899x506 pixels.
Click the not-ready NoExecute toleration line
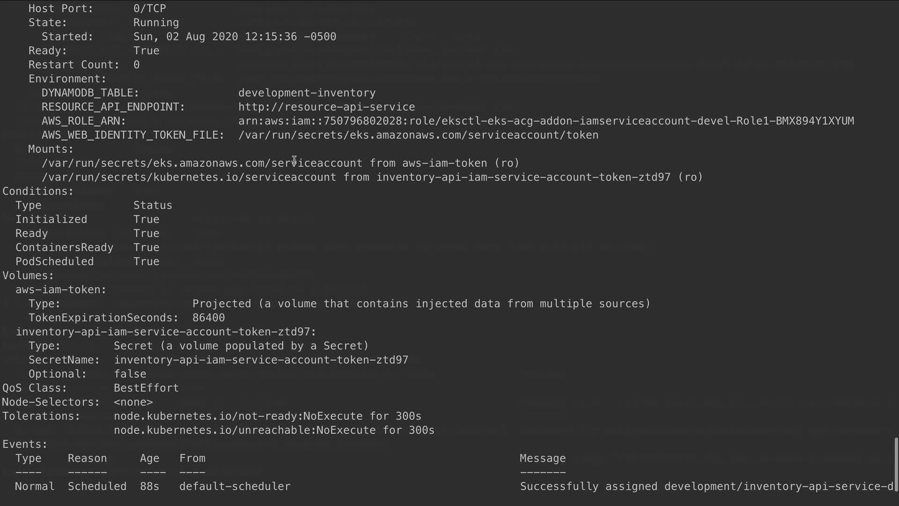267,416
